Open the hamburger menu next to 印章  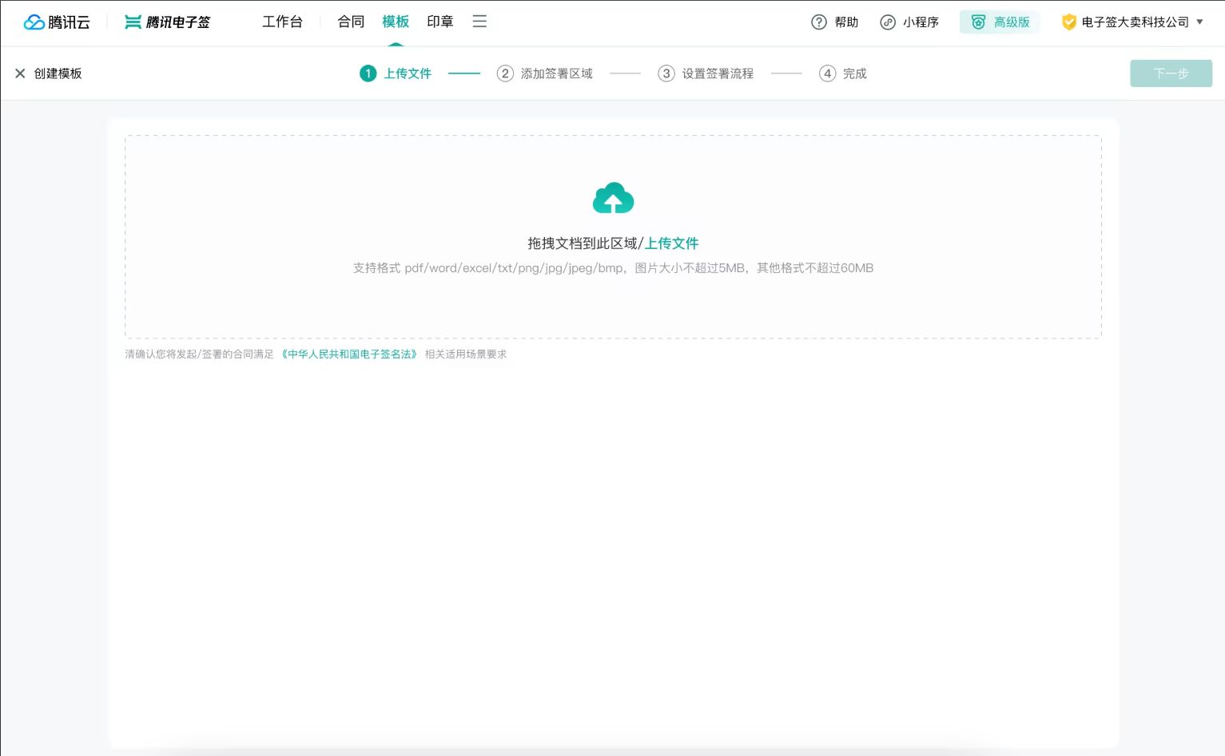point(479,22)
